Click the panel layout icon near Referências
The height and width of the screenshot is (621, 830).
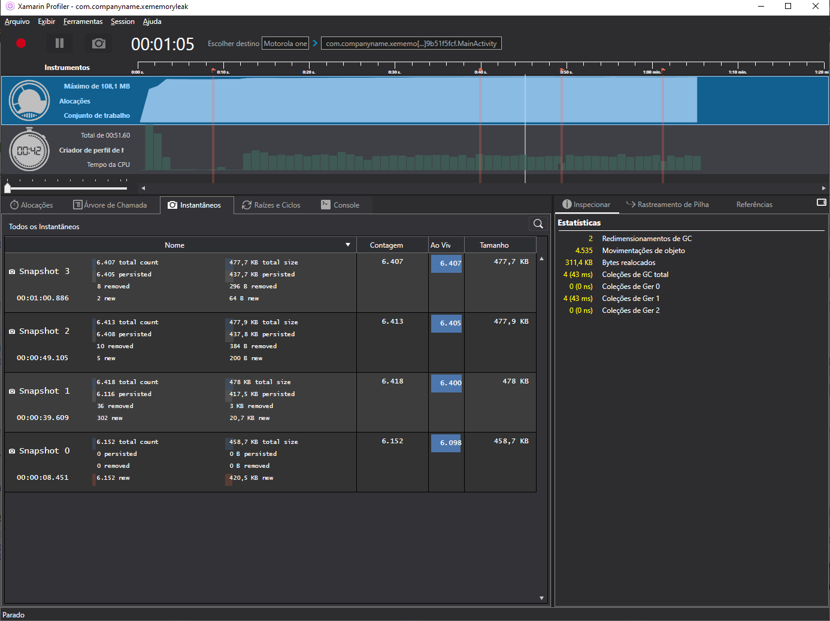tap(821, 203)
